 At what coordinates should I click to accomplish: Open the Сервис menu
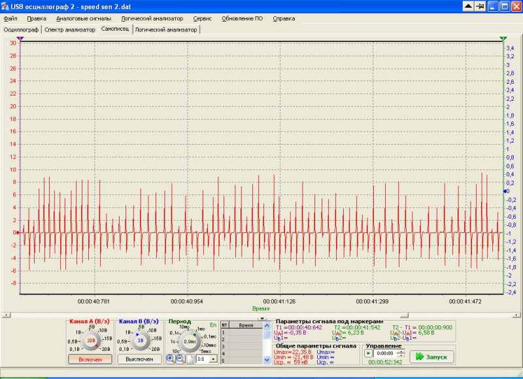(x=203, y=19)
